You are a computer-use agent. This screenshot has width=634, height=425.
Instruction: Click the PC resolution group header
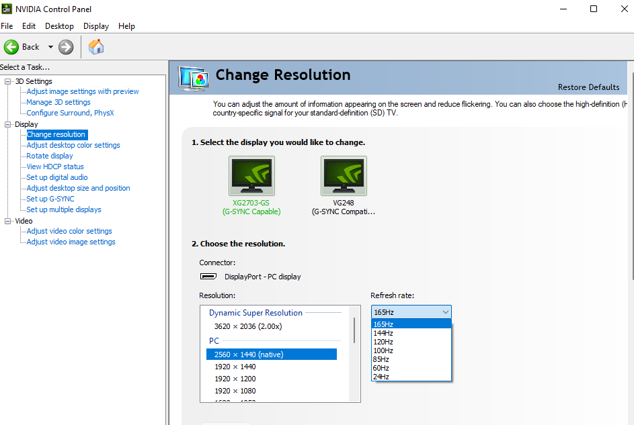214,340
